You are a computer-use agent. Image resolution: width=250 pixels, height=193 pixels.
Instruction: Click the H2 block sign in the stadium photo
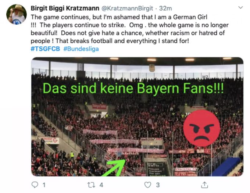(x=206, y=77)
